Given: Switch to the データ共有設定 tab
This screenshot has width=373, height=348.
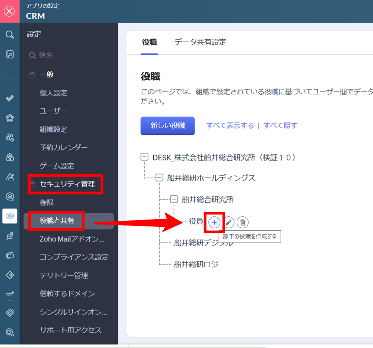Looking at the screenshot, I should pyautogui.click(x=200, y=42).
